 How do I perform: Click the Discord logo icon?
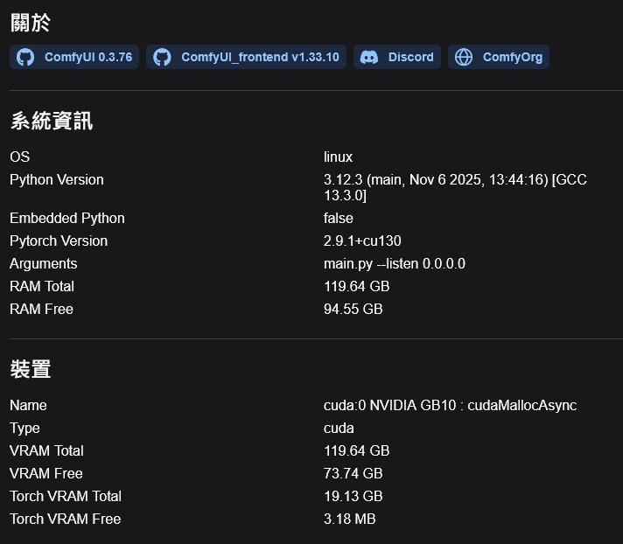(x=369, y=57)
